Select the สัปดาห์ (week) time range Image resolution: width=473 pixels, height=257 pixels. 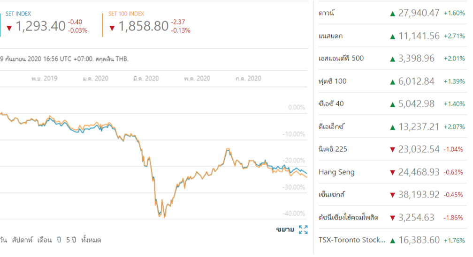(22, 240)
